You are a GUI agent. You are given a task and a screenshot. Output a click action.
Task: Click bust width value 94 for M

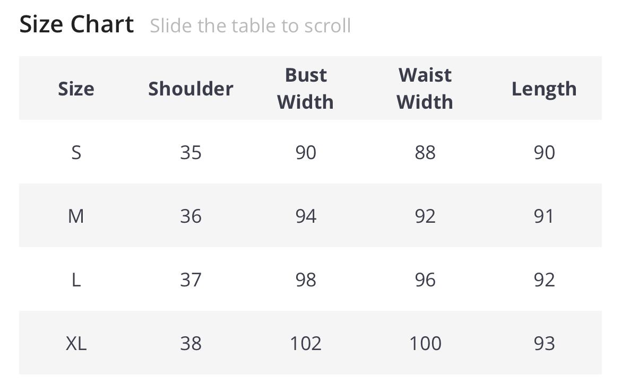306,216
